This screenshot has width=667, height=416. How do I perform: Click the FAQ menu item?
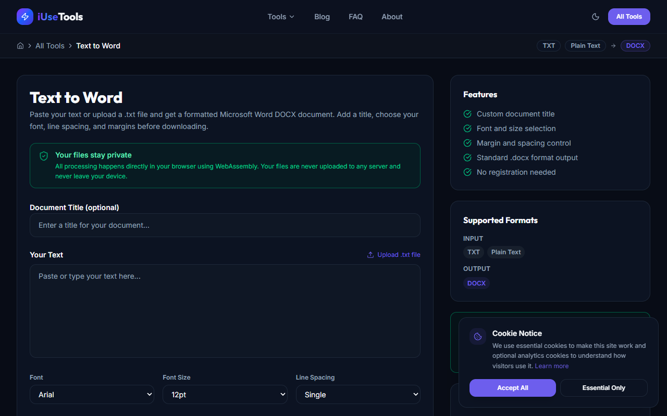point(355,16)
